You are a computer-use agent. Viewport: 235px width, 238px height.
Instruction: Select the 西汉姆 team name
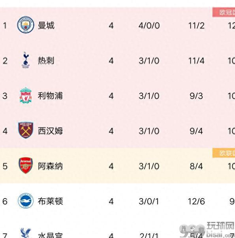(50, 131)
